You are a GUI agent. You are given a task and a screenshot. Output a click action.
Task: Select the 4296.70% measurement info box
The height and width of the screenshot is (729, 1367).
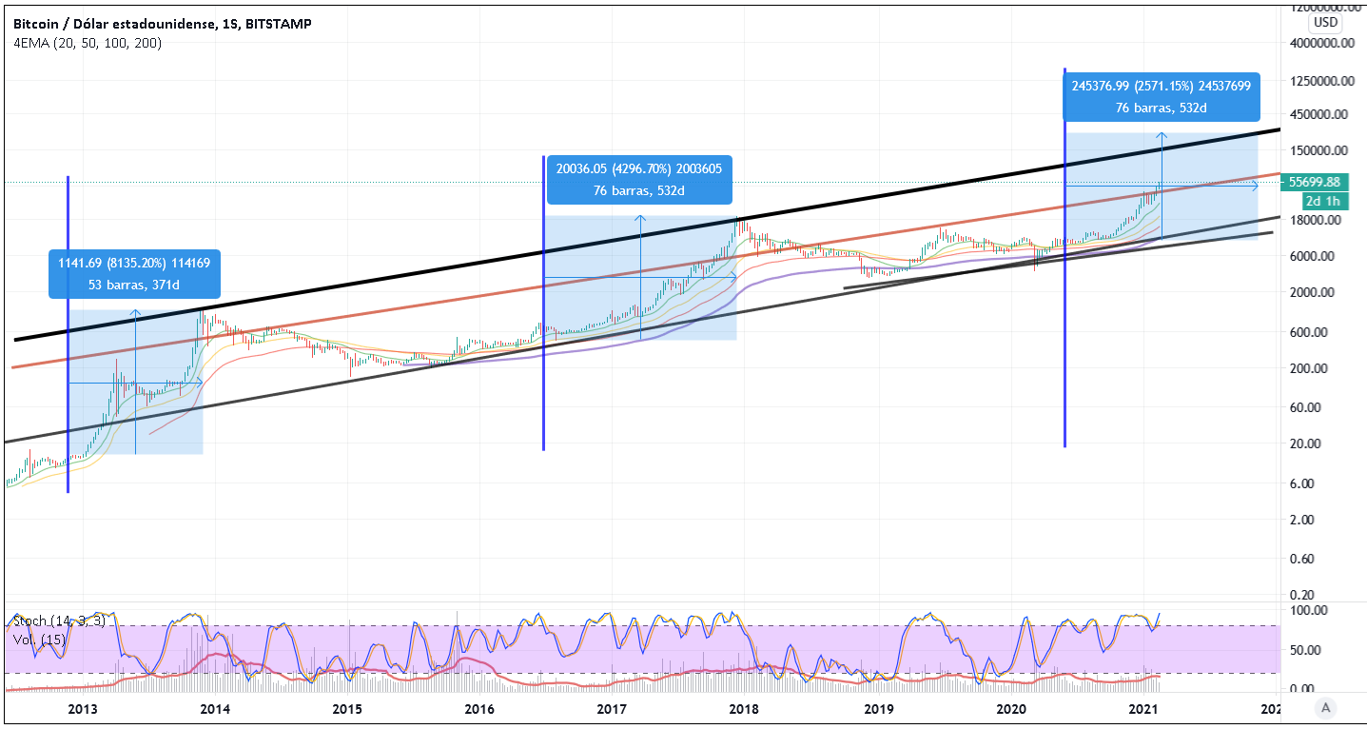pos(639,180)
